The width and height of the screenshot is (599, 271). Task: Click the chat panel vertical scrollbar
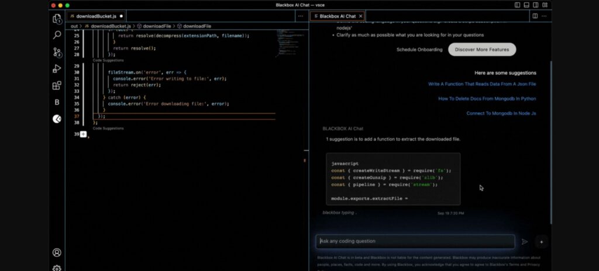click(550, 141)
